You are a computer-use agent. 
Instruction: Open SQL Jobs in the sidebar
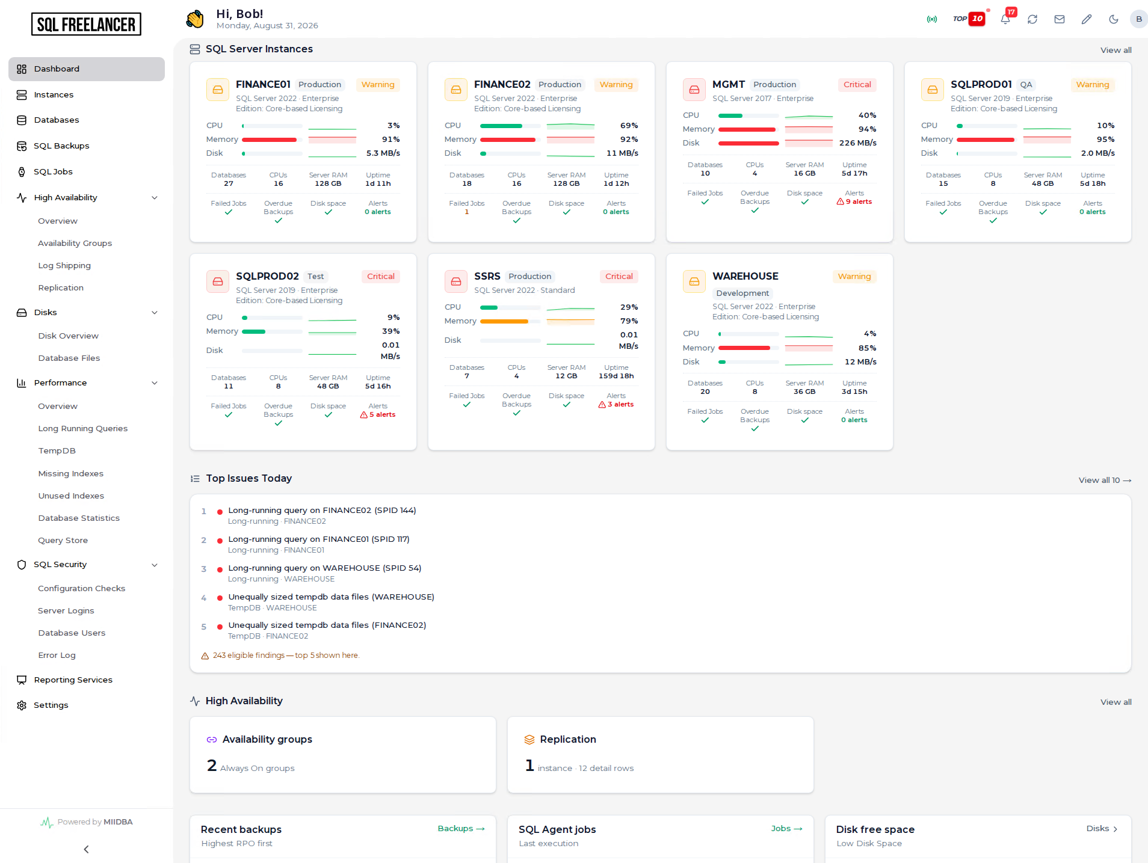coord(87,172)
